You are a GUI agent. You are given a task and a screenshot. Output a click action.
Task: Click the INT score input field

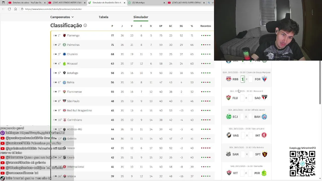tap(251, 135)
